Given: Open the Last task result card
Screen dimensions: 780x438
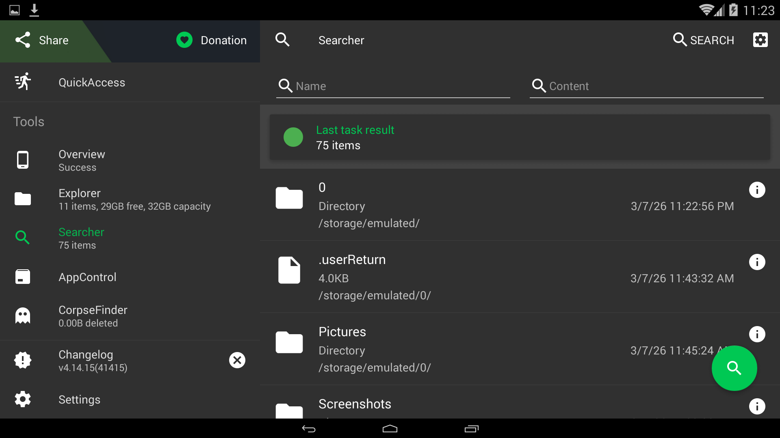Looking at the screenshot, I should point(520,137).
